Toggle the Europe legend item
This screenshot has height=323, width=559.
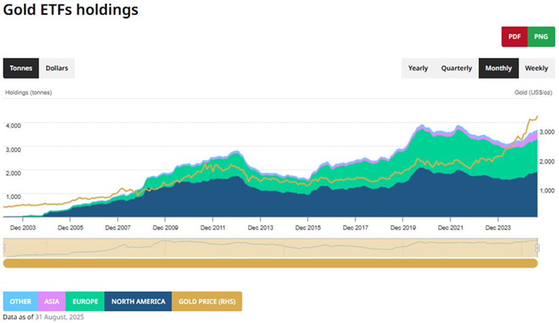[85, 301]
